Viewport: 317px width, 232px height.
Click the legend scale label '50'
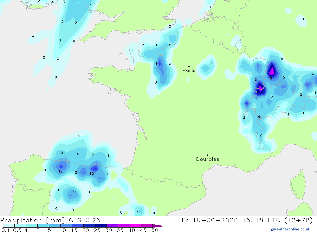155,230
